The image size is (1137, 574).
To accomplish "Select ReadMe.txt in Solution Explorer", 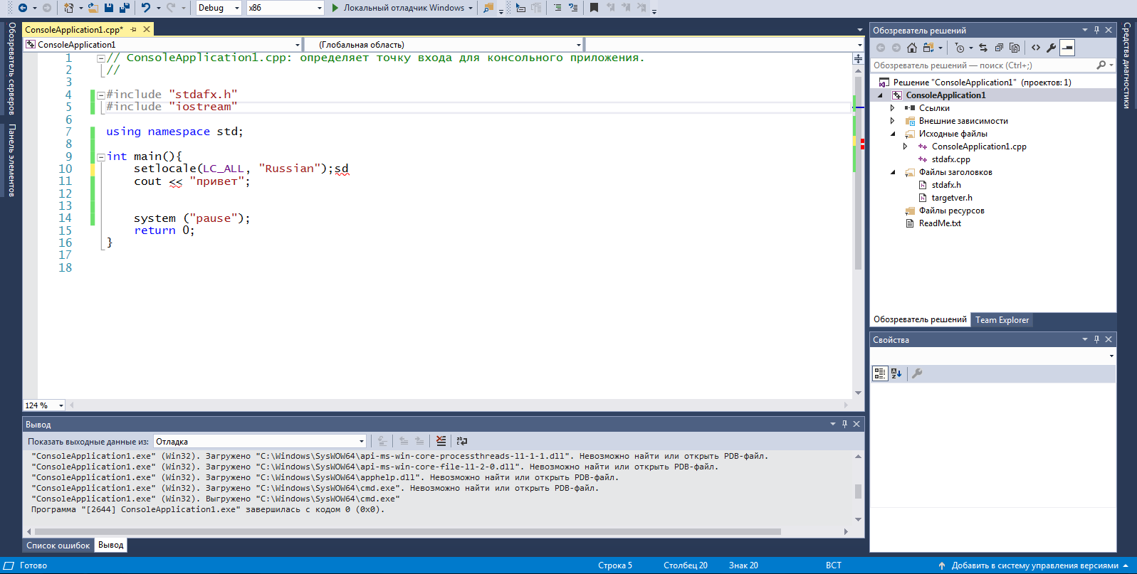I will click(940, 223).
